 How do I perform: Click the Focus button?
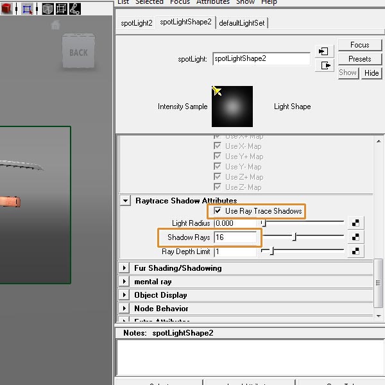point(360,45)
